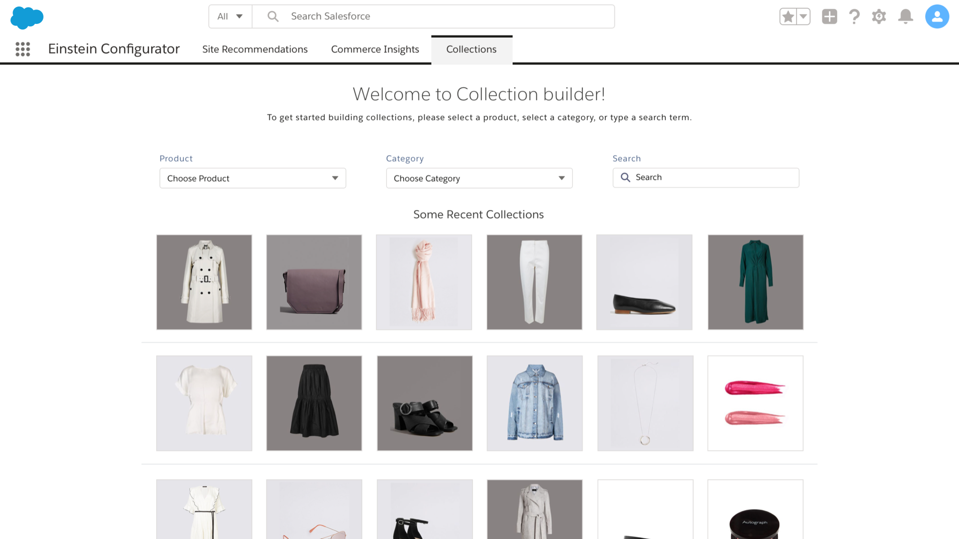The image size is (959, 539).
Task: Switch to Commerce Insights tab
Action: point(375,49)
